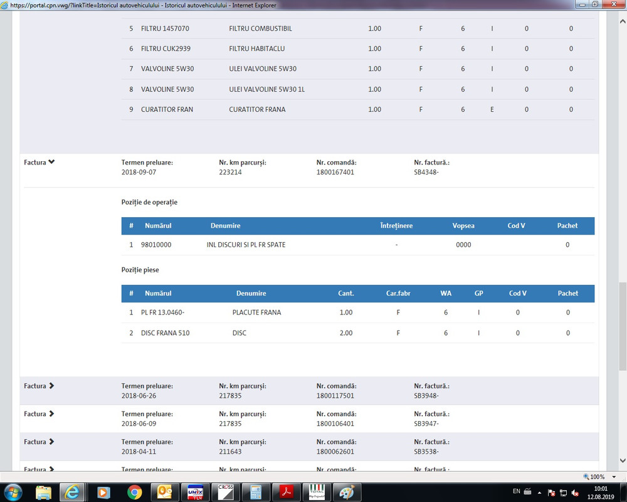The height and width of the screenshot is (502, 627).
Task: Click invoice number SB3948-
Action: pyautogui.click(x=426, y=395)
